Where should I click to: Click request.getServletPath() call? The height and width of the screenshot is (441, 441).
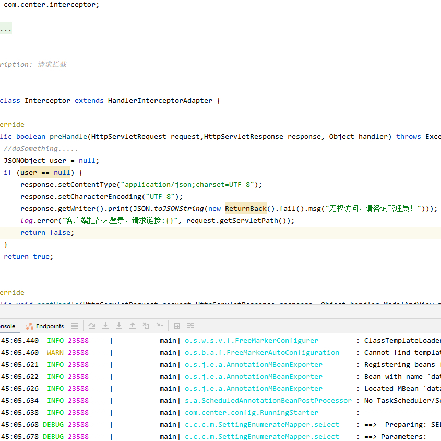point(237,220)
